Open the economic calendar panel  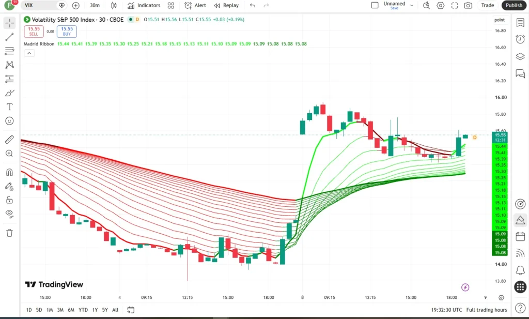pos(520,236)
